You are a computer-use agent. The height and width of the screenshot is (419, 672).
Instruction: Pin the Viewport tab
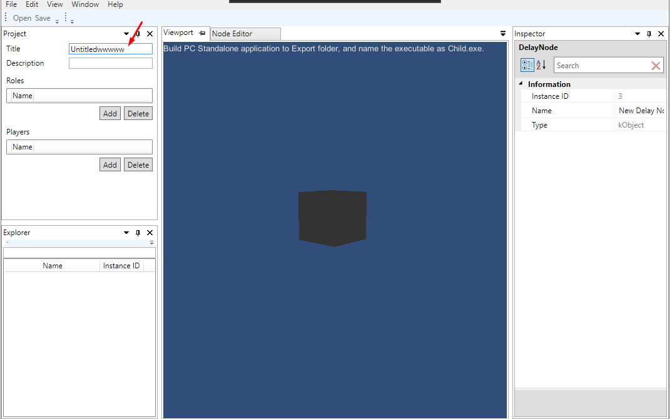pos(201,33)
